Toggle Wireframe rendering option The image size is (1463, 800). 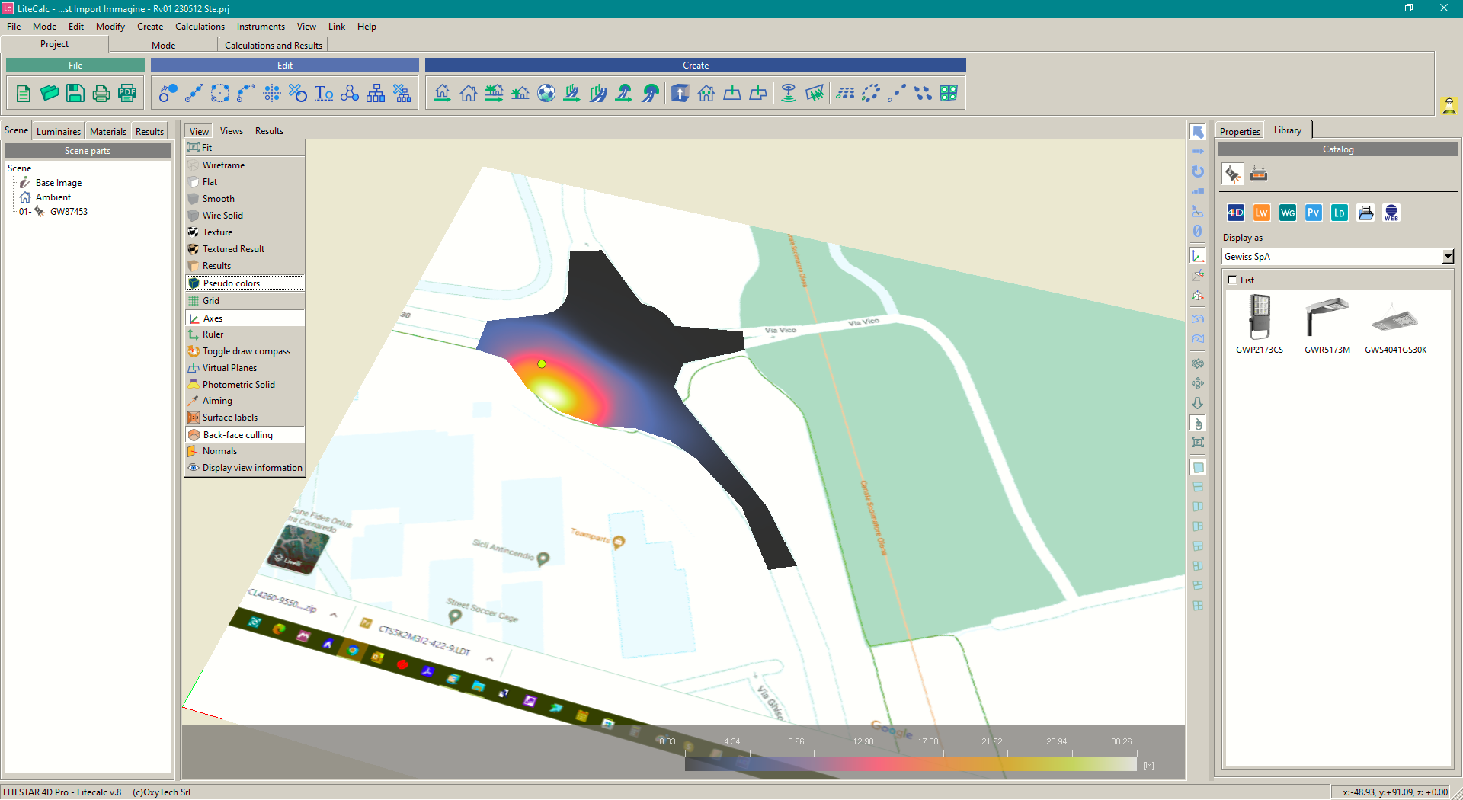pyautogui.click(x=245, y=165)
